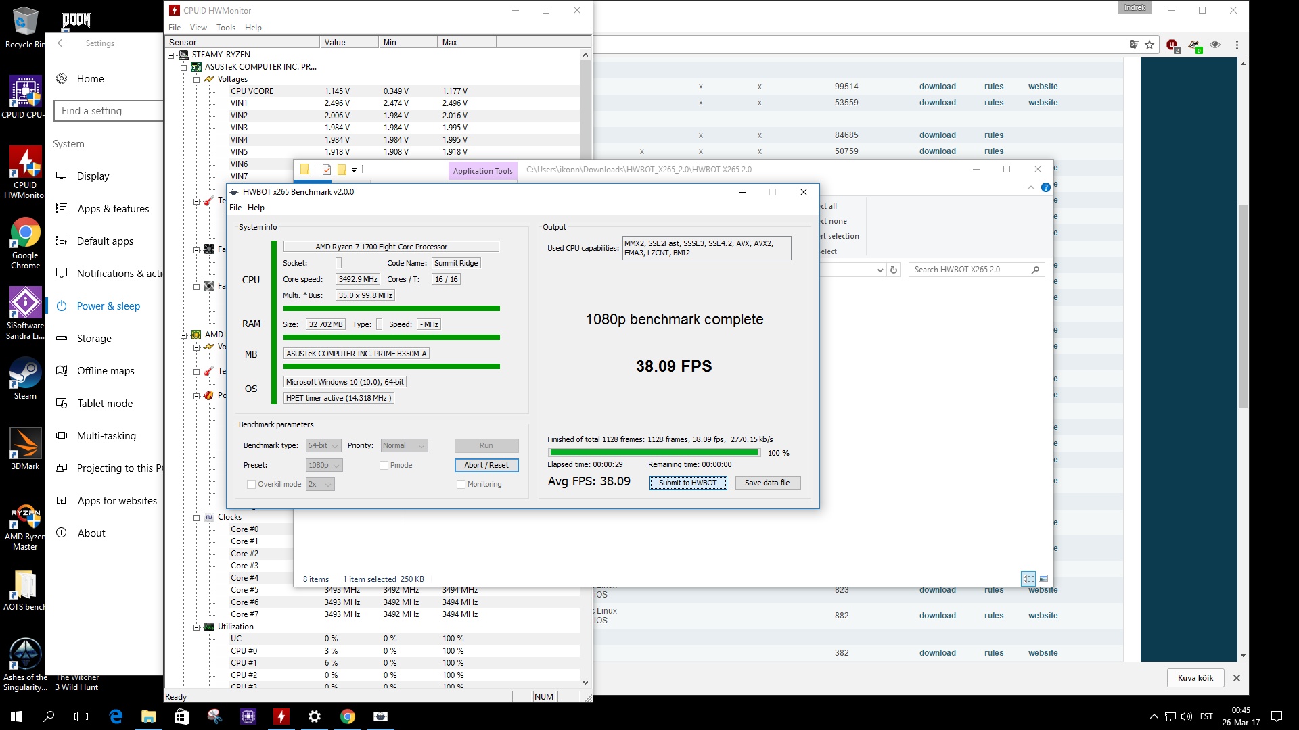The height and width of the screenshot is (730, 1299).
Task: Launch Steam desktop icon
Action: coord(25,379)
